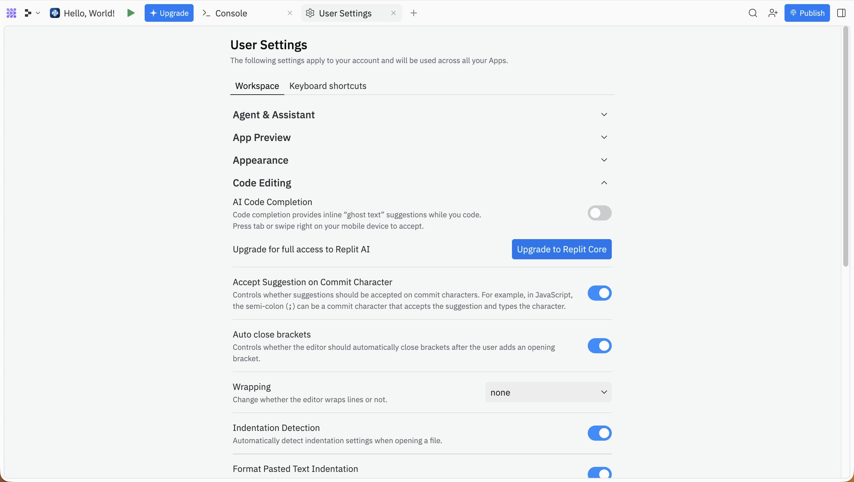Open the Wrapping dropdown
Image resolution: width=854 pixels, height=482 pixels.
coord(548,392)
